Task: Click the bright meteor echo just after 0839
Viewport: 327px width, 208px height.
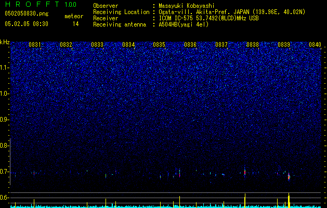Action: pyautogui.click(x=289, y=177)
